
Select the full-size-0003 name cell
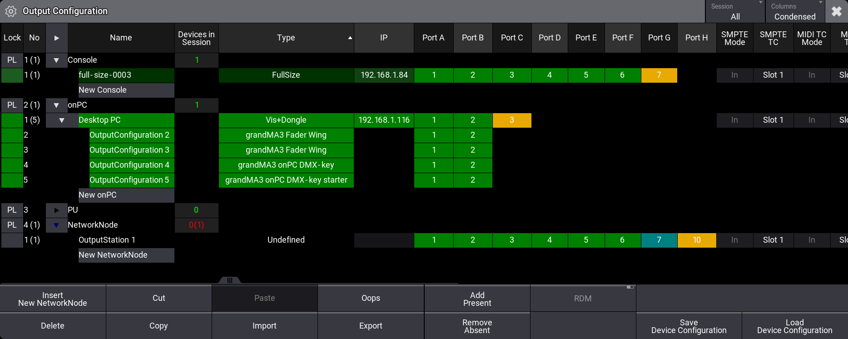(x=126, y=75)
